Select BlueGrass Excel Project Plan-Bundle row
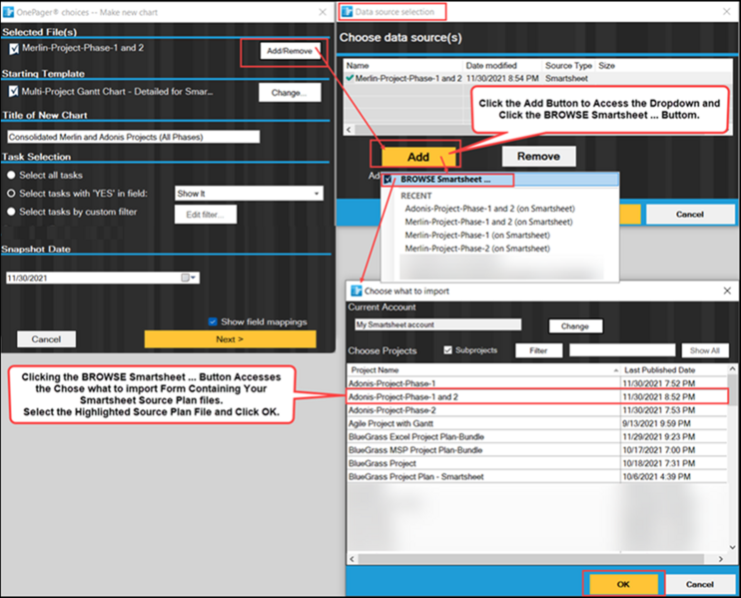The image size is (741, 598). tap(537, 436)
